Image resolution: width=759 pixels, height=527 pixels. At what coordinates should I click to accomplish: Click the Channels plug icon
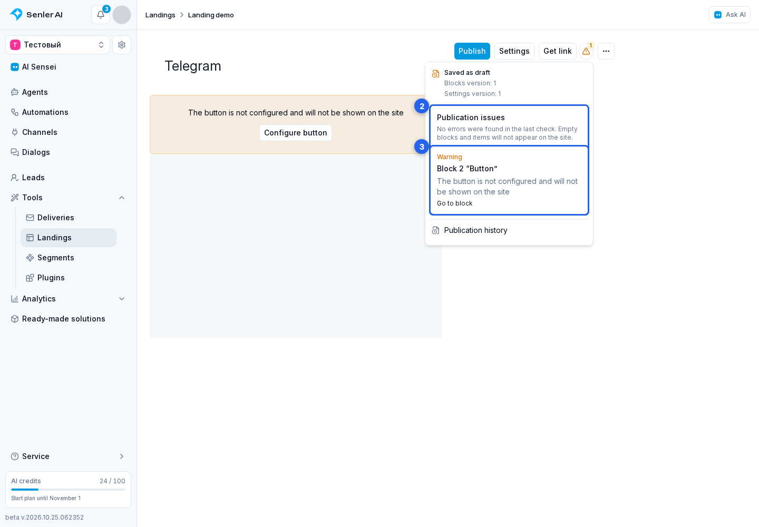[15, 132]
